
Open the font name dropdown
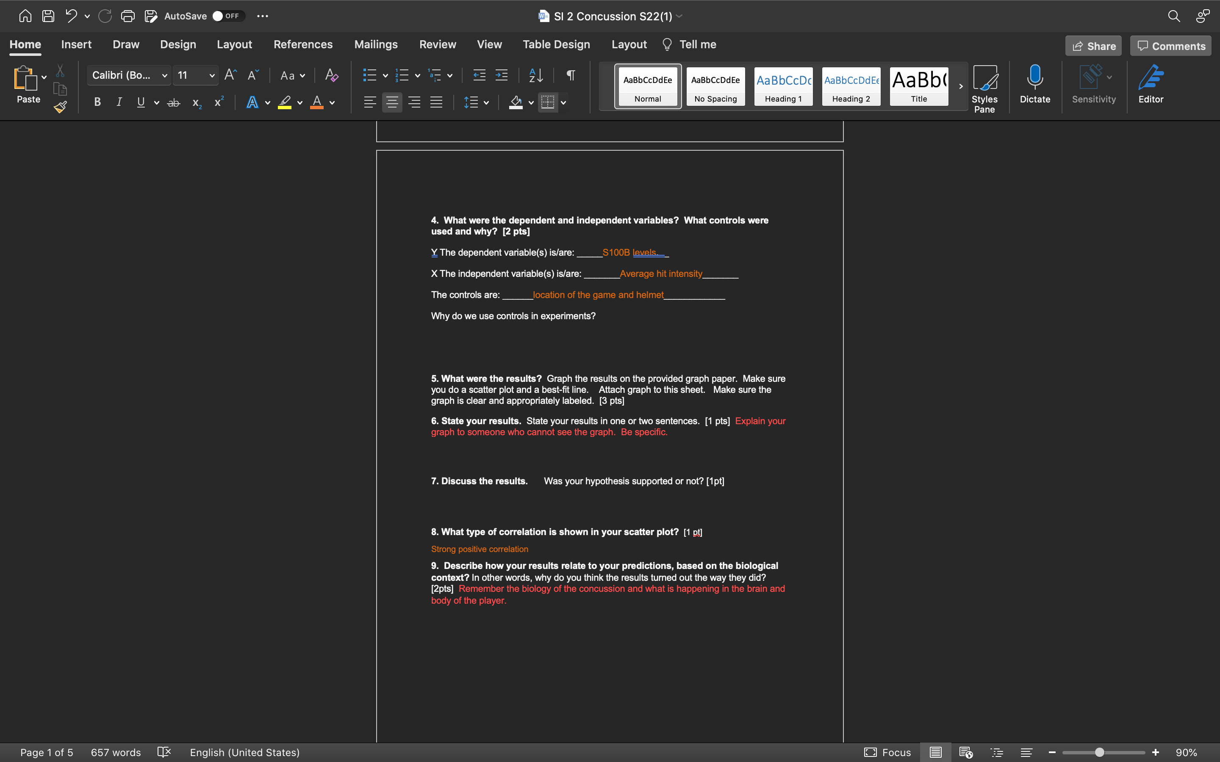[164, 76]
